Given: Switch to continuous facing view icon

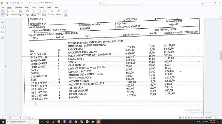Looking at the screenshot, I should click(x=189, y=118).
